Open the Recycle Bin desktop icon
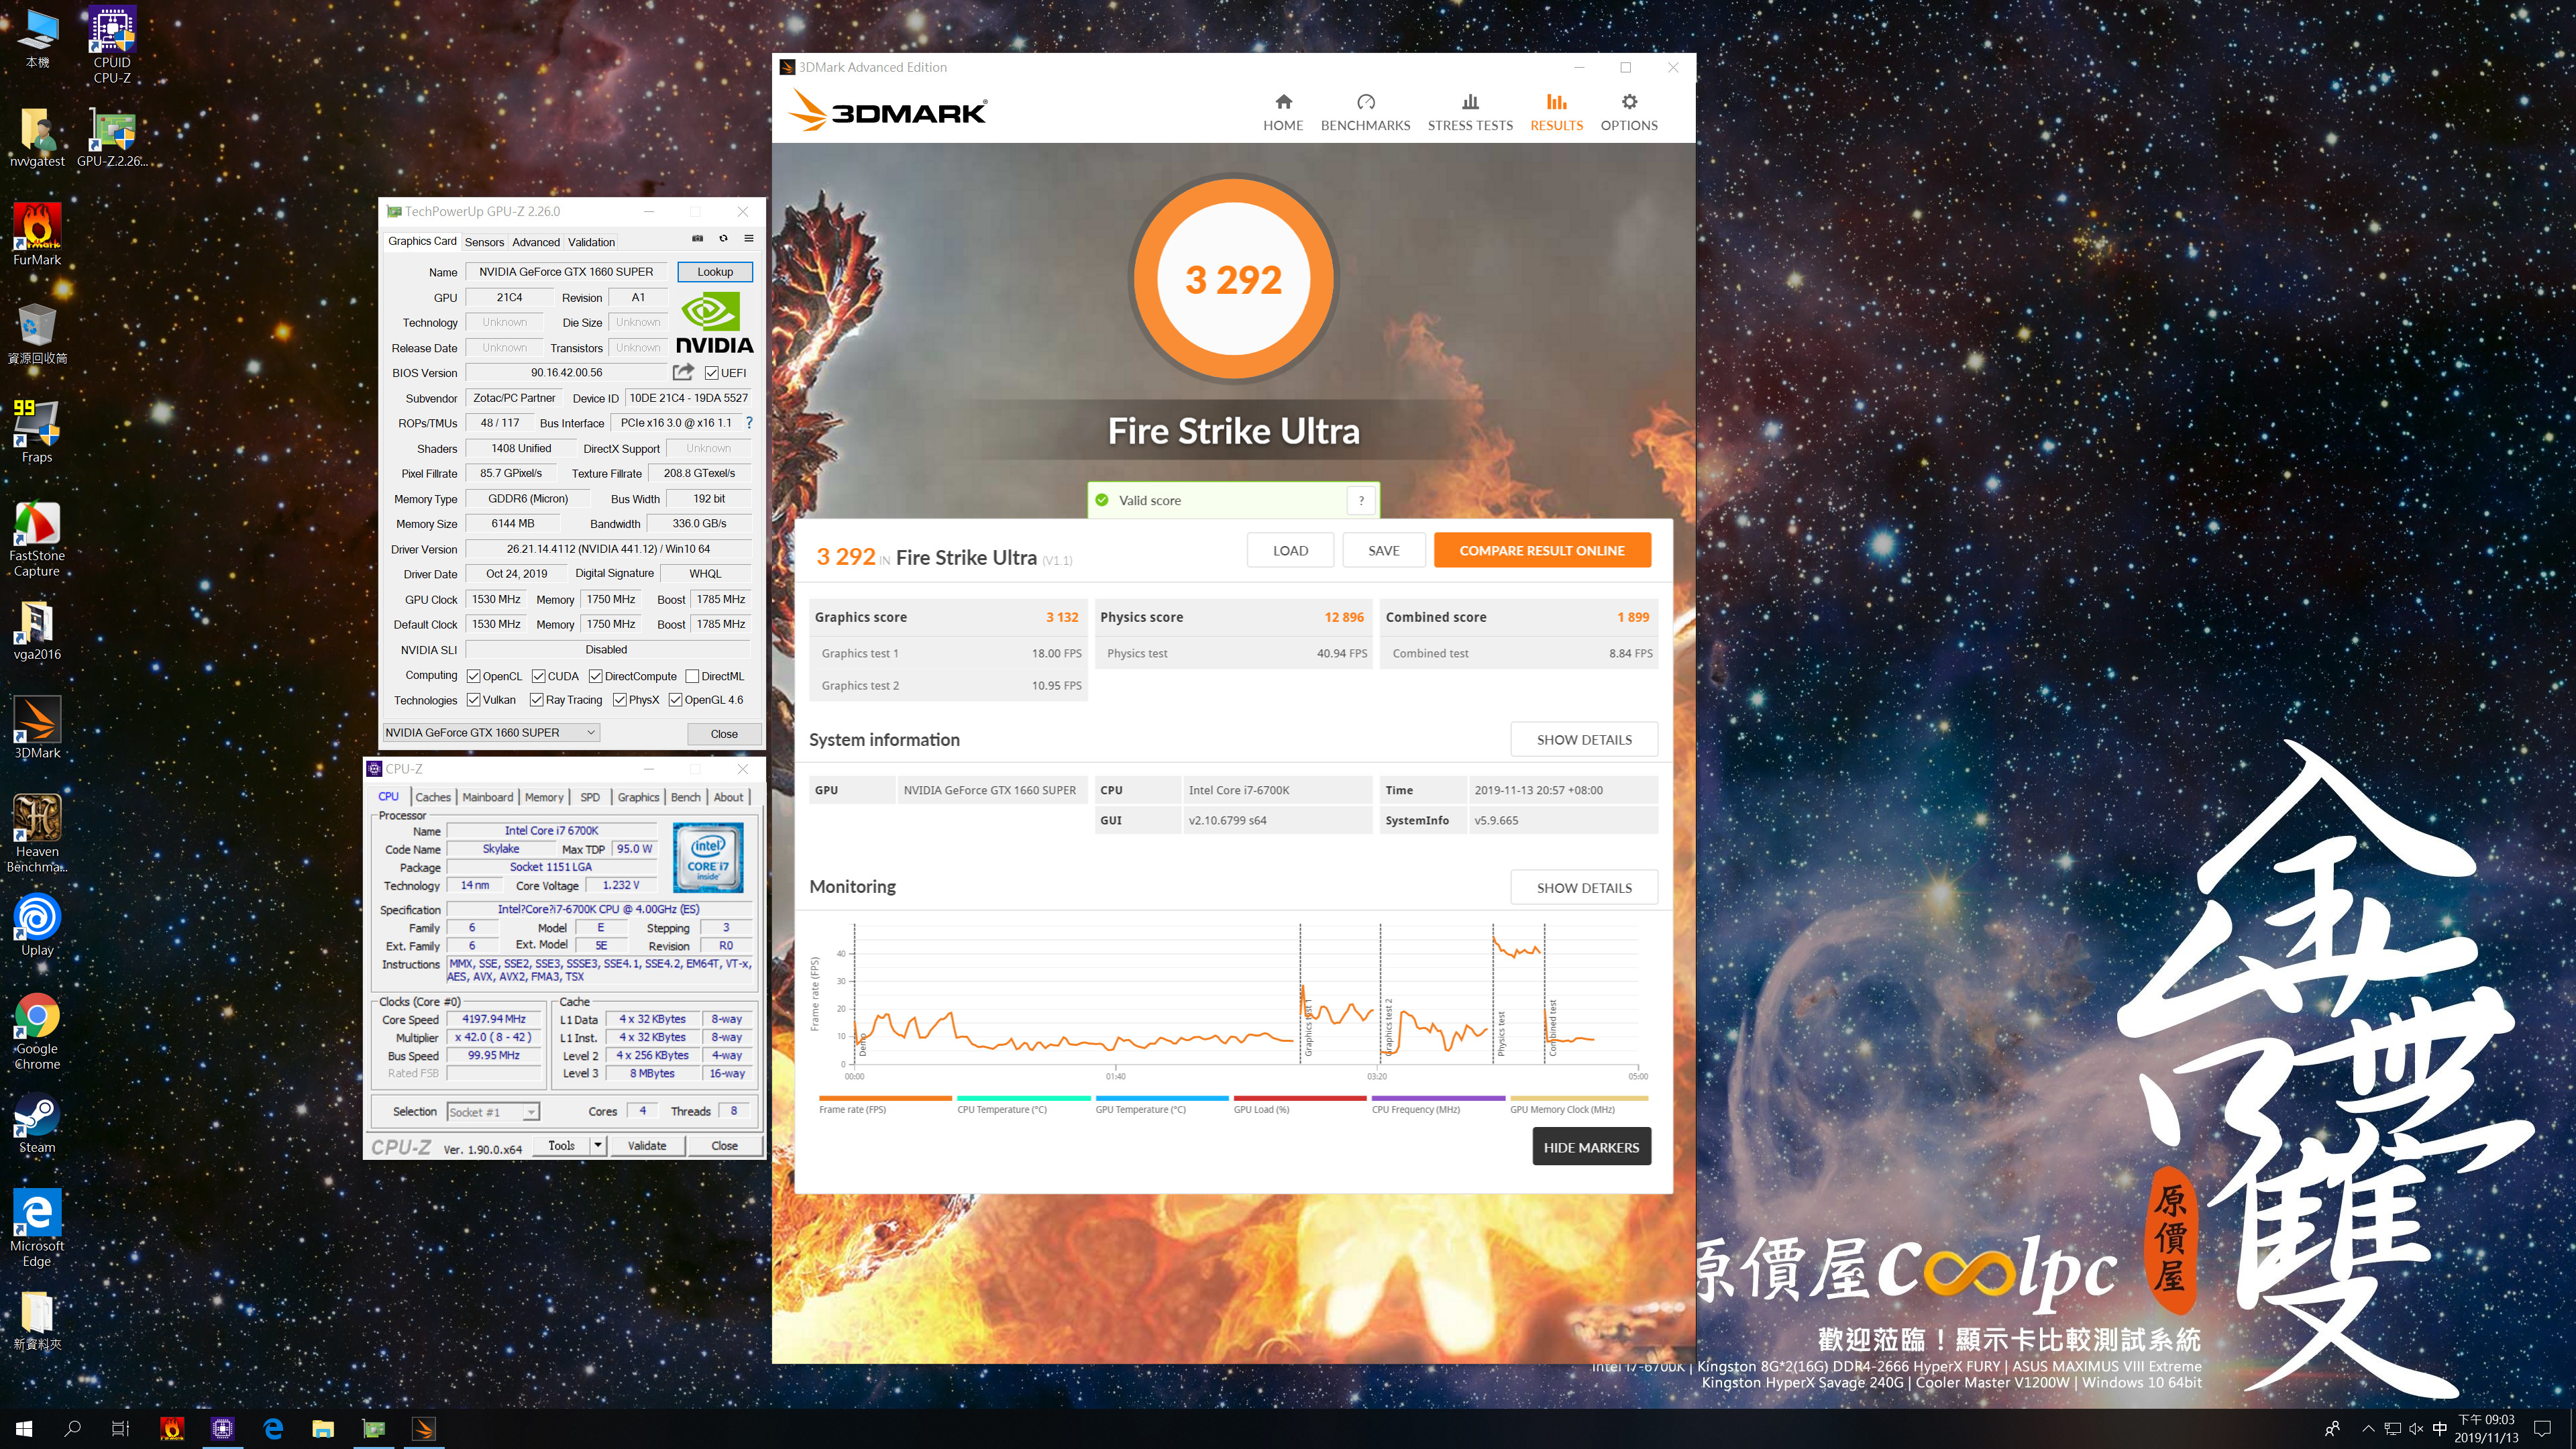 [x=37, y=333]
